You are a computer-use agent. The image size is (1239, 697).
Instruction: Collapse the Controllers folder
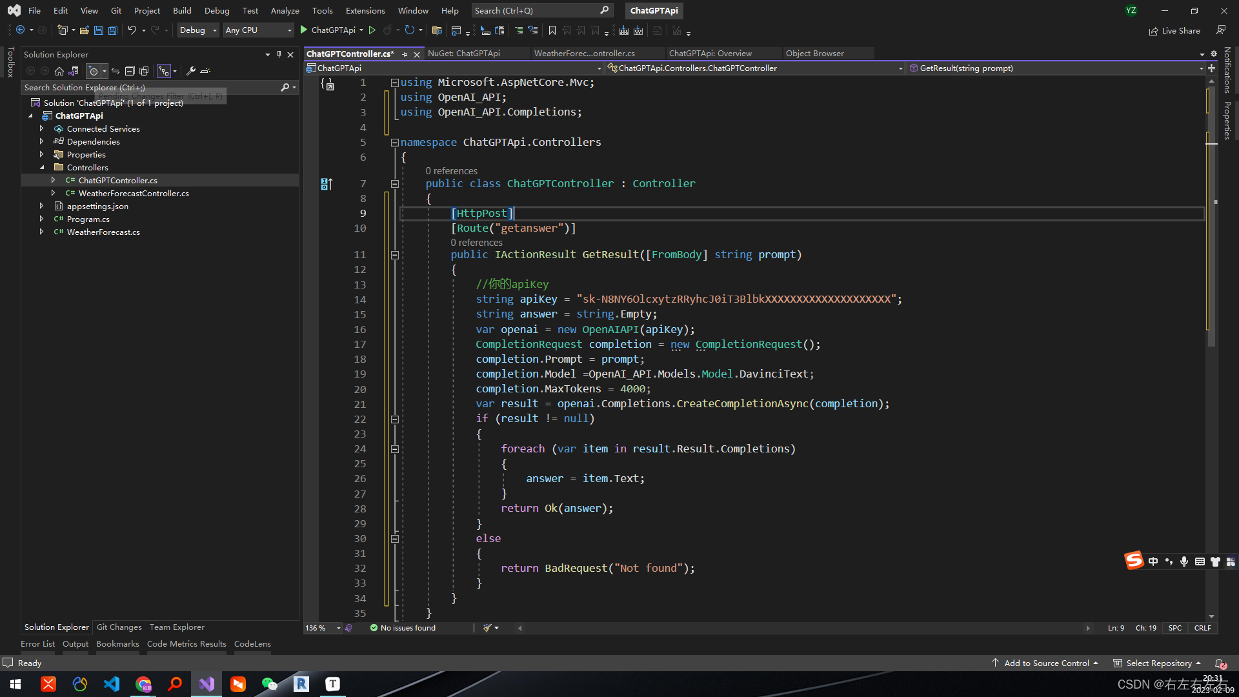[42, 168]
